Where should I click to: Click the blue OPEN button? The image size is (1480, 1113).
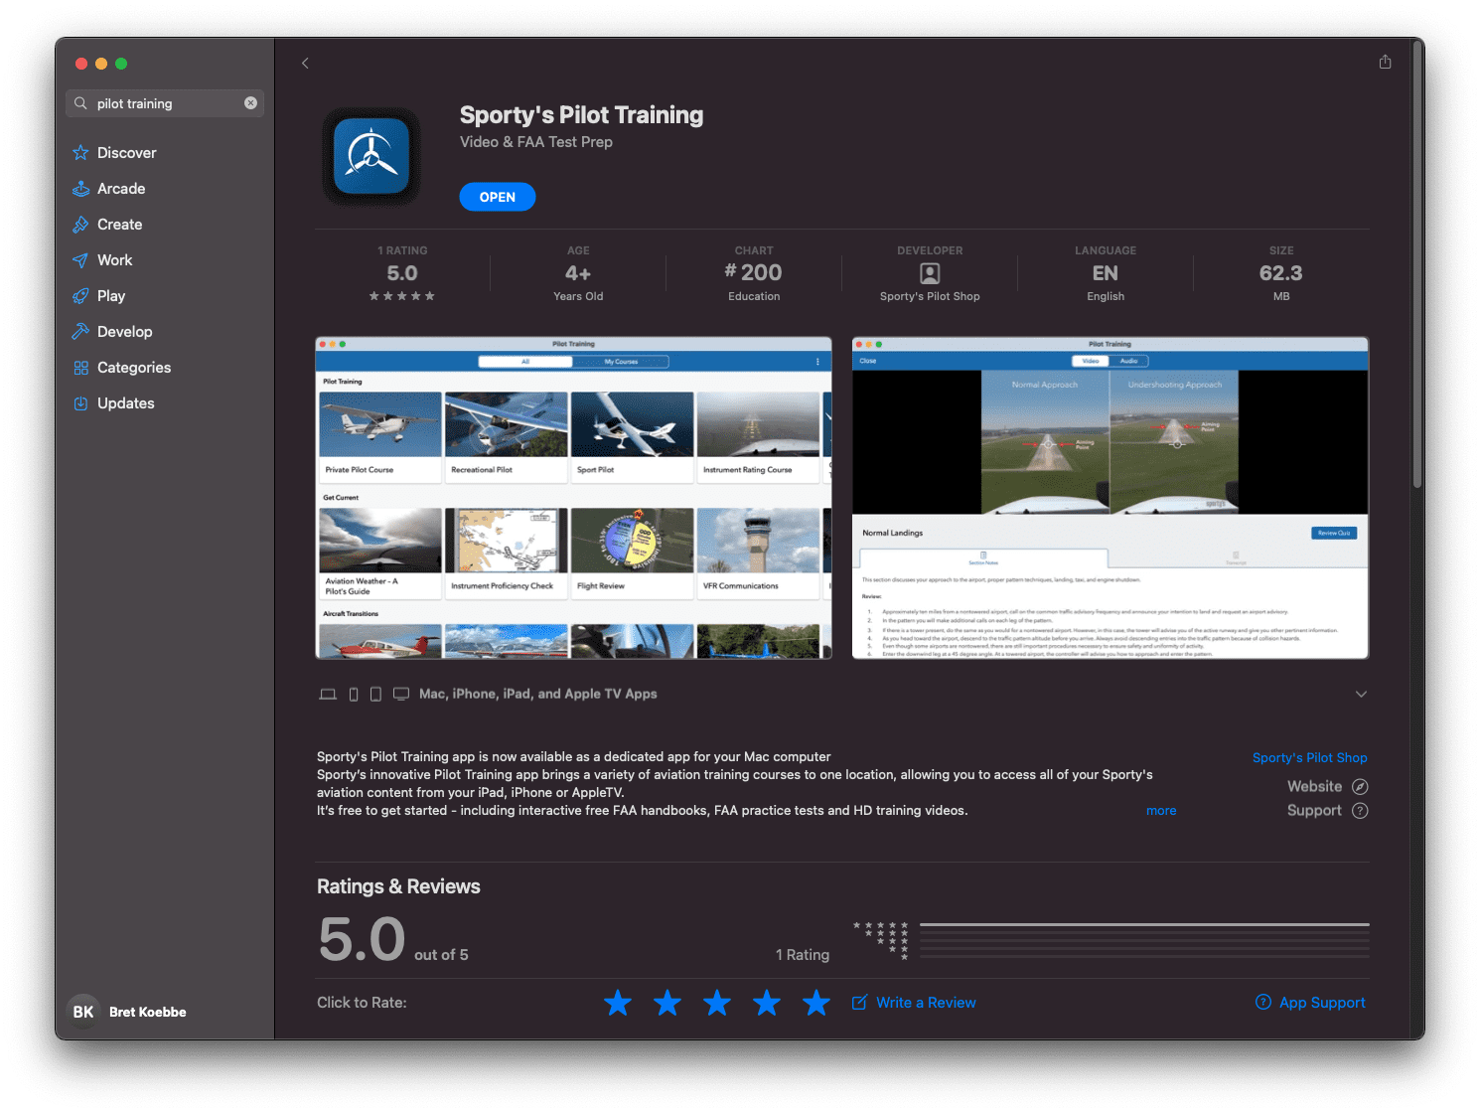tap(498, 197)
